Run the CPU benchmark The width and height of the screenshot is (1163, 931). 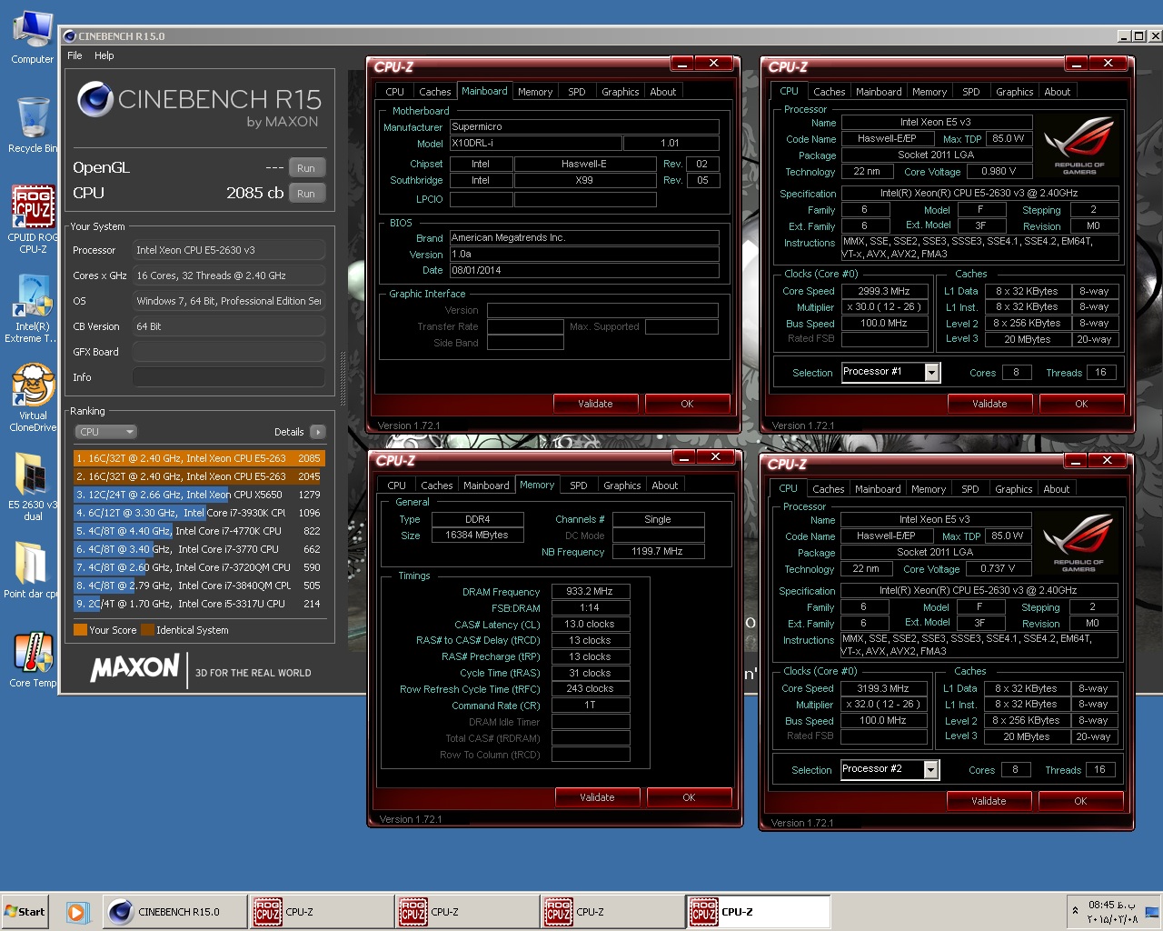point(306,194)
